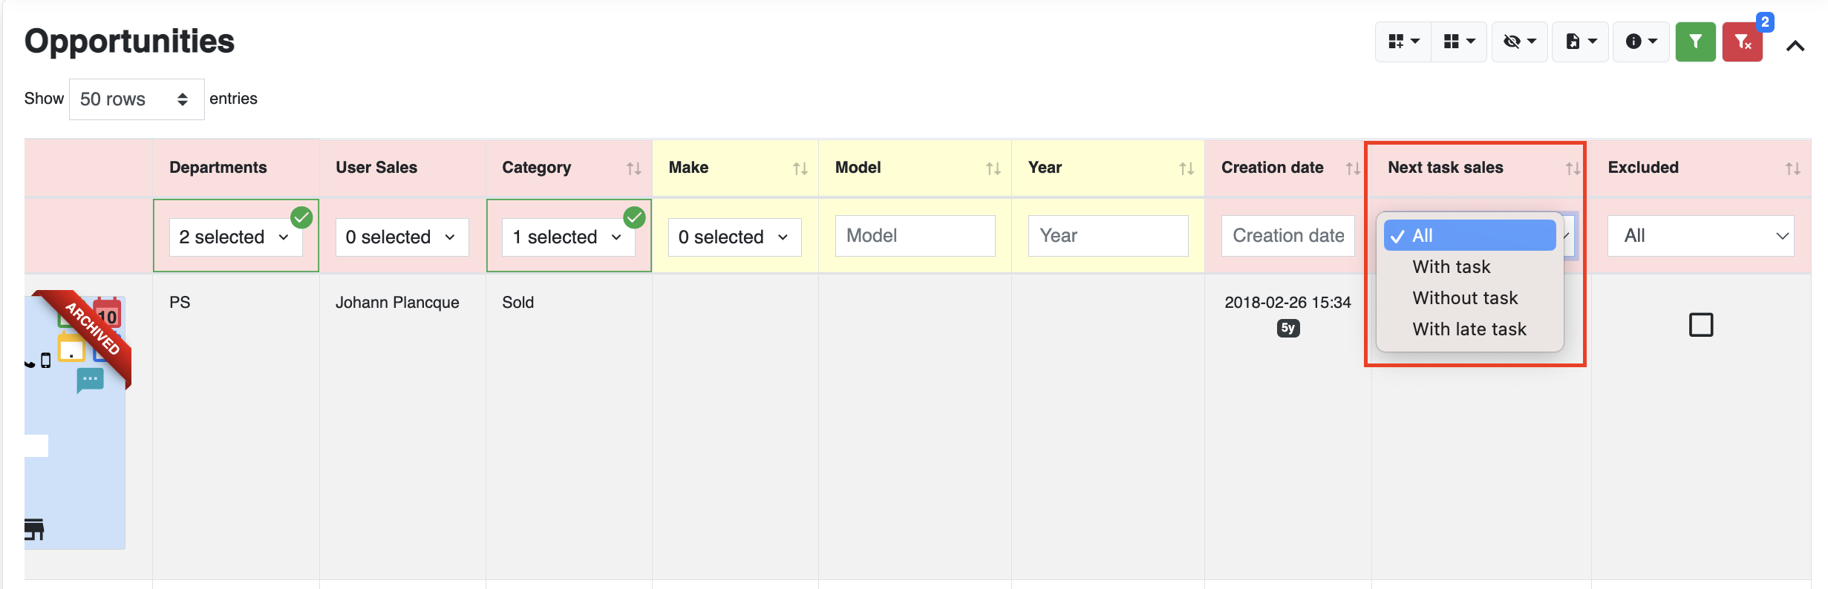Open the Make '0 selected' dropdown
Screen dimensions: 1828x589
[734, 237]
